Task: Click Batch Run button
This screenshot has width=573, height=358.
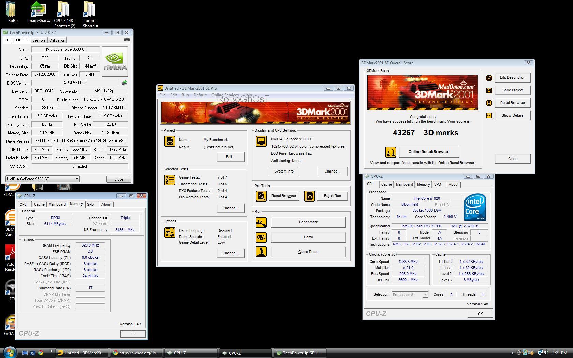Action: click(x=333, y=196)
